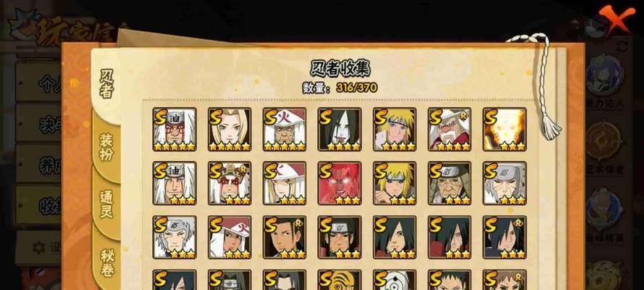Open Orochimaru's four-star ninja card
Image resolution: width=644 pixels, height=290 pixels.
tap(339, 129)
